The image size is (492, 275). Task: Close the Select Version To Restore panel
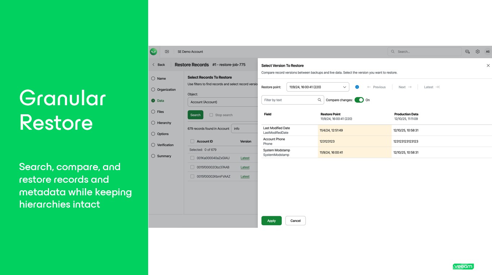coord(488,66)
